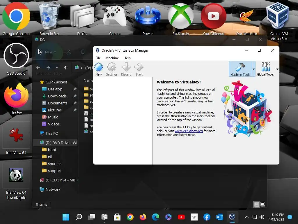
Task: Open the Machine menu in VirtualBox
Action: tap(112, 58)
